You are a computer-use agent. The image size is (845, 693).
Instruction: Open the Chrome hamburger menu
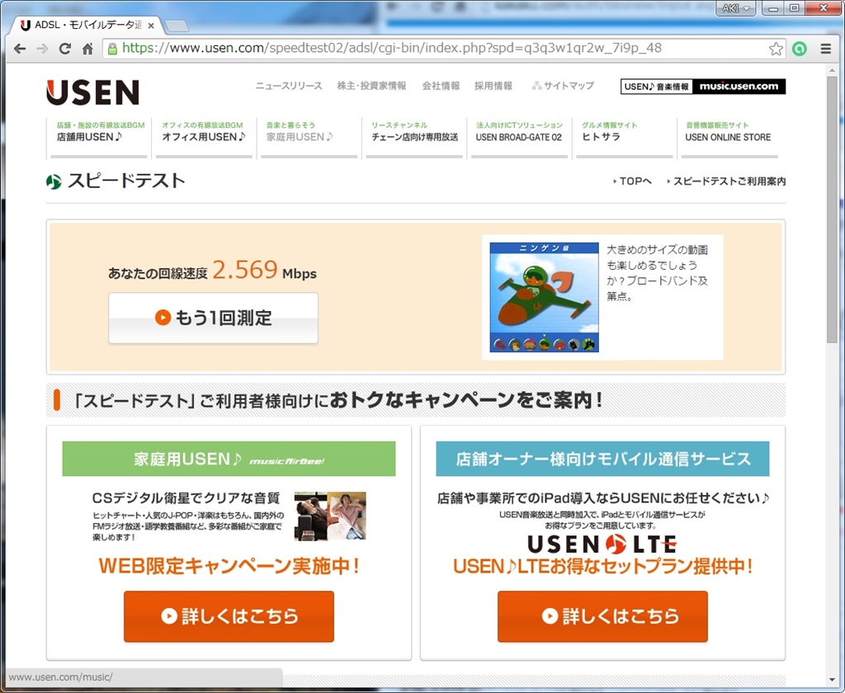pos(825,49)
